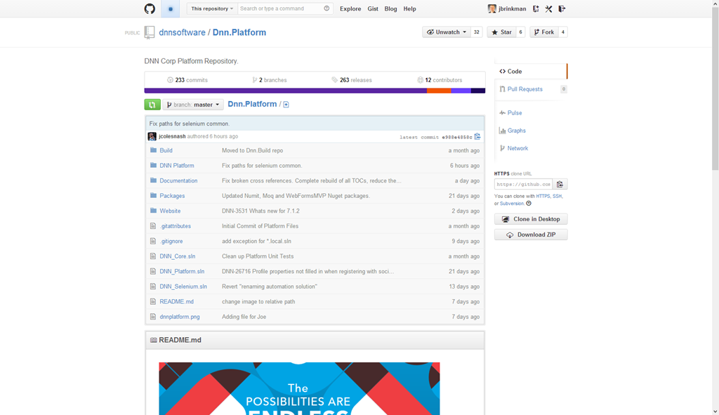This screenshot has width=719, height=415.
Task: Open the Dnn.Platform repository title link
Action: 239,32
